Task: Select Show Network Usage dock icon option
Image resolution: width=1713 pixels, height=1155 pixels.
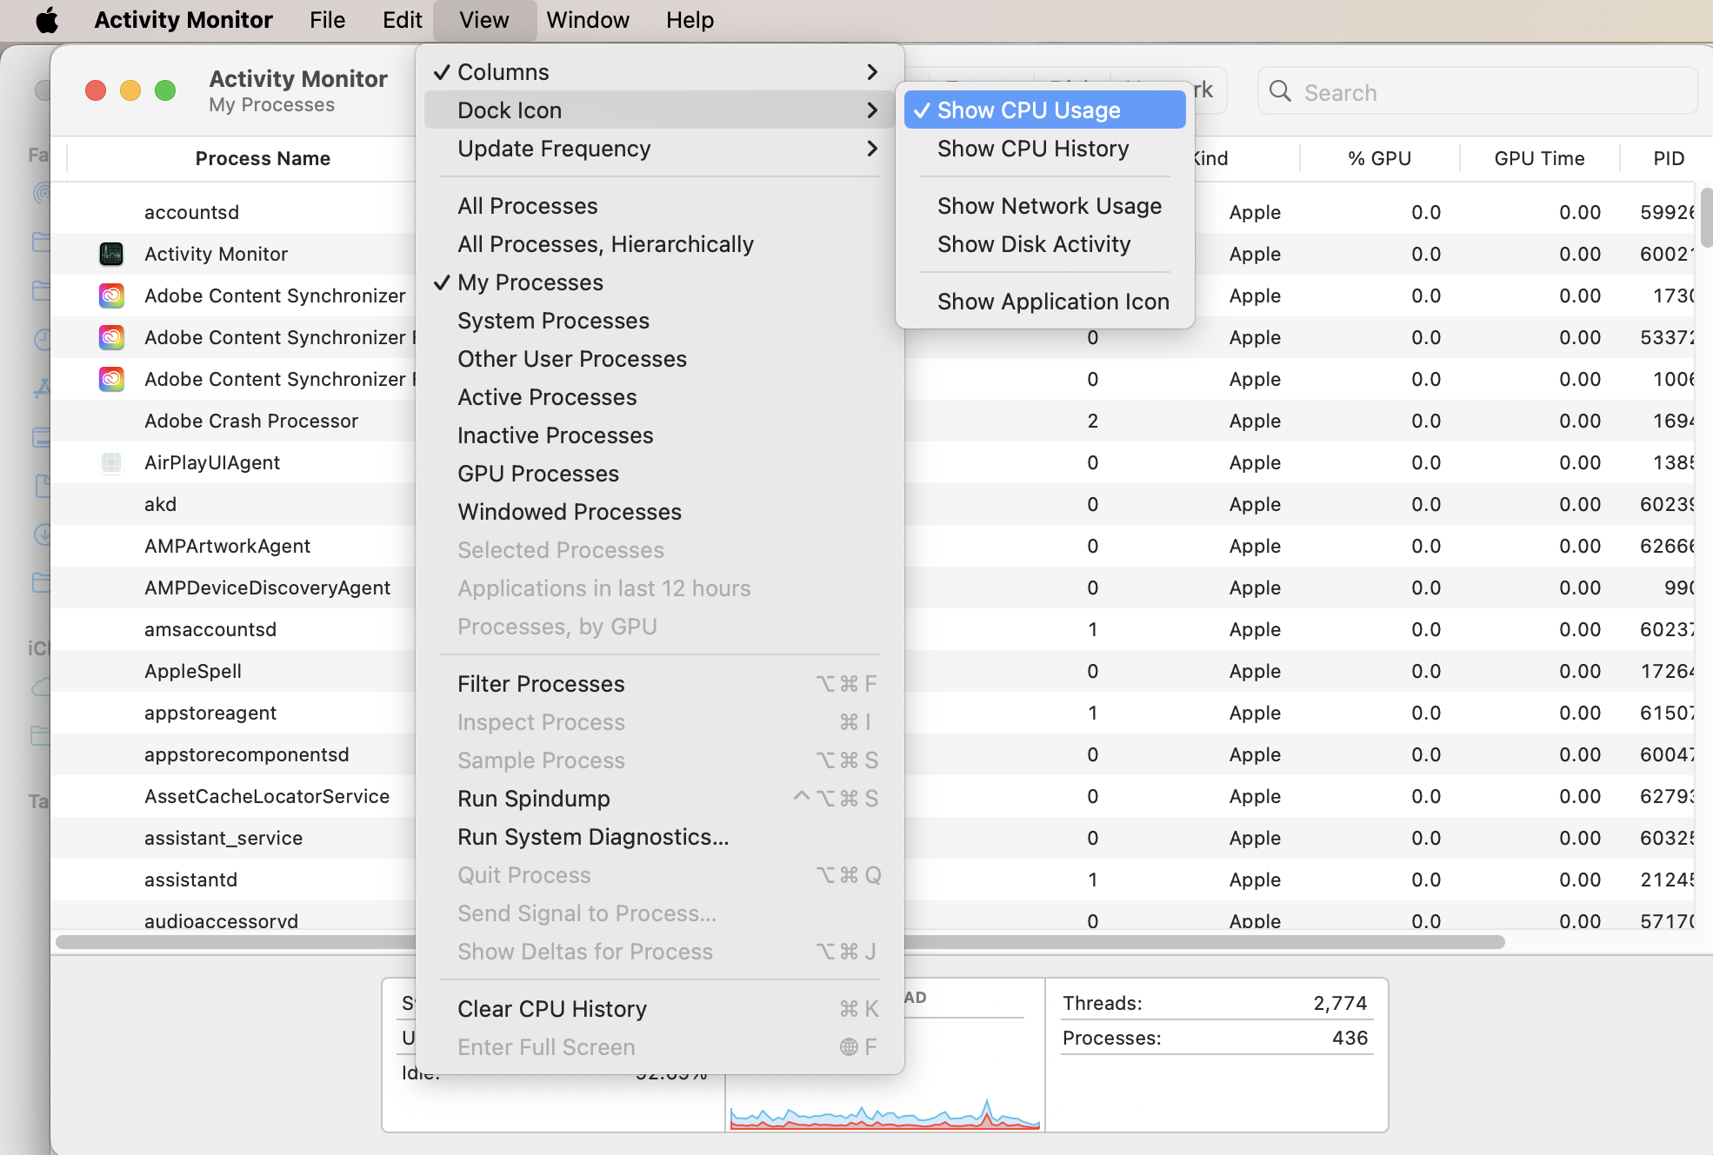Action: [x=1049, y=203]
